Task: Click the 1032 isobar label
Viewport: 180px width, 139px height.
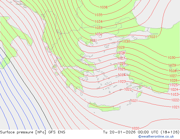Action: pos(99,34)
